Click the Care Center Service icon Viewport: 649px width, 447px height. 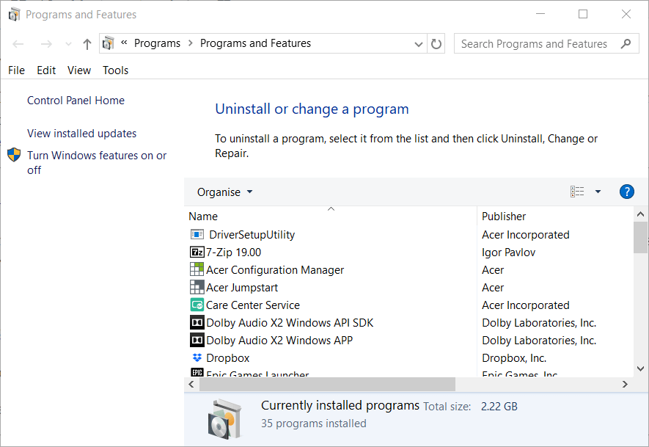coord(197,305)
